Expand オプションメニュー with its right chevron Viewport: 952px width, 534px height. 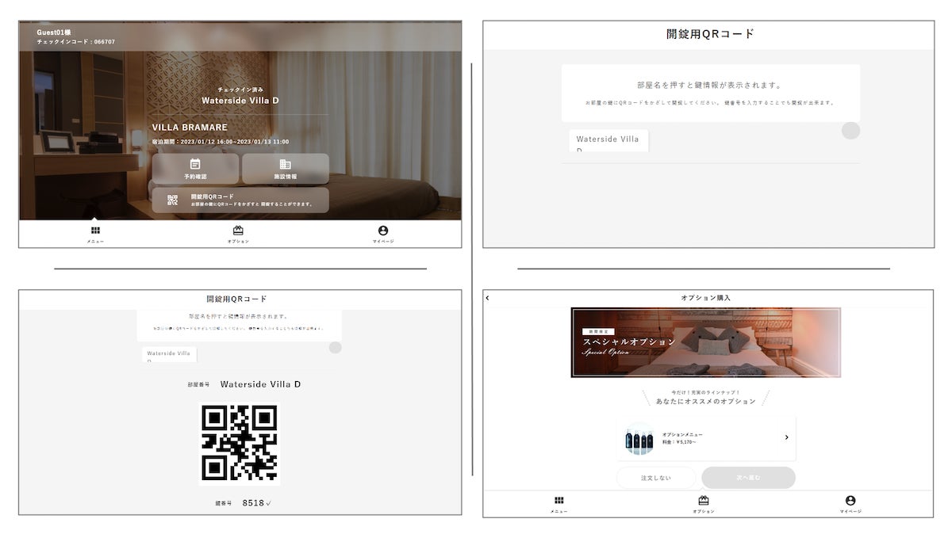pyautogui.click(x=786, y=437)
